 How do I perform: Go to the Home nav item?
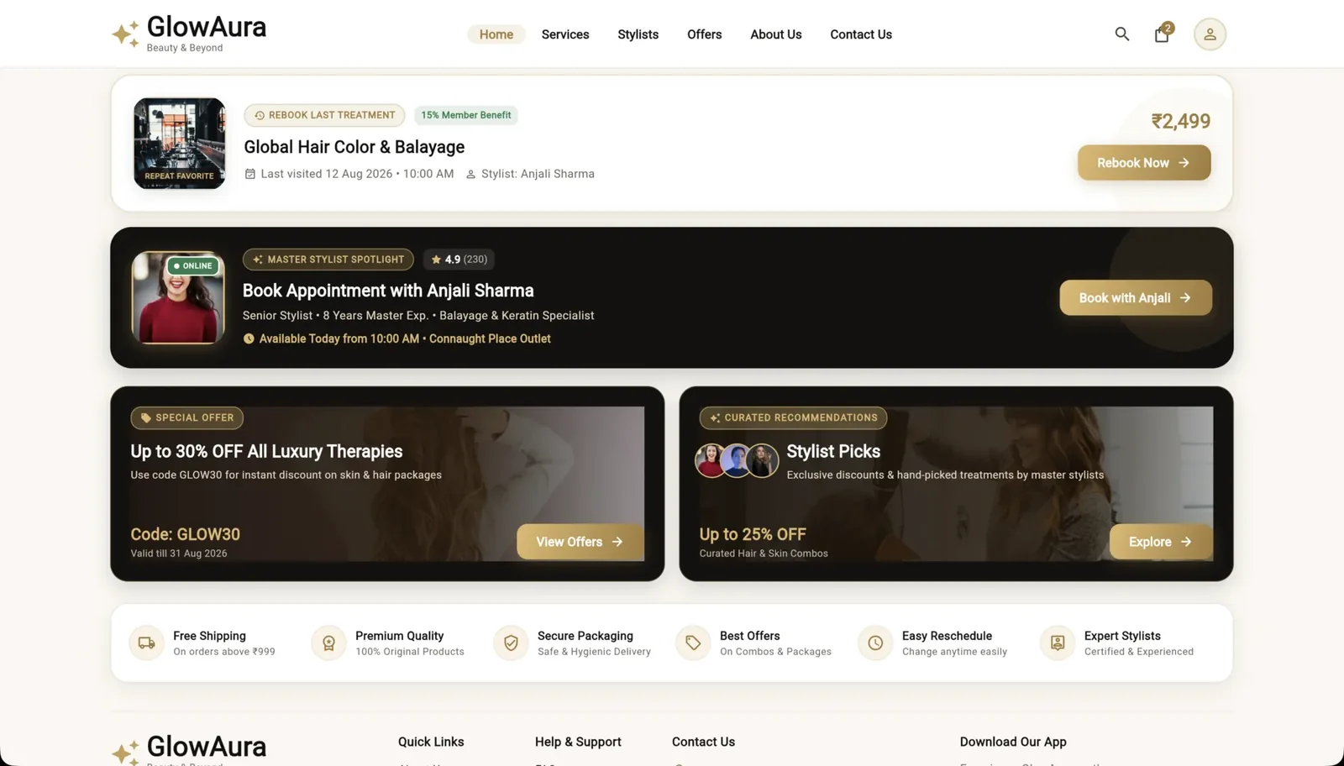[x=496, y=34]
